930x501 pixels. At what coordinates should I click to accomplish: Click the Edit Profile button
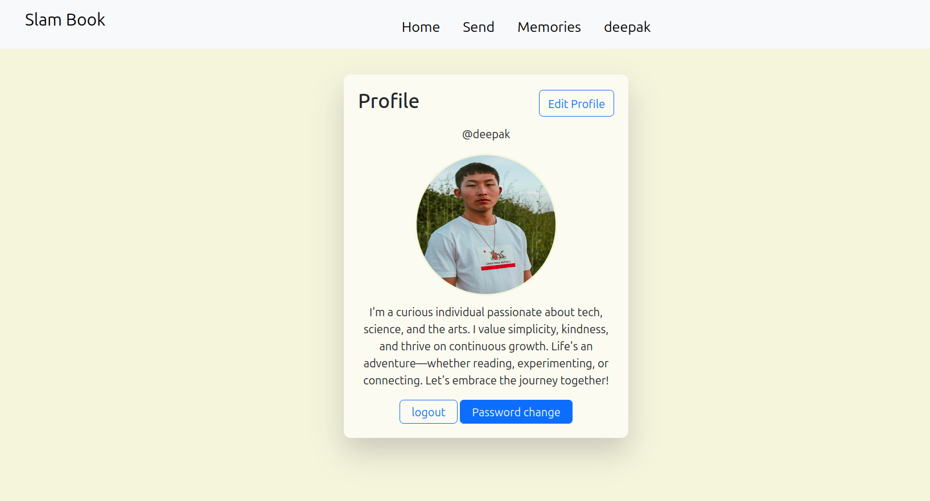pos(576,103)
